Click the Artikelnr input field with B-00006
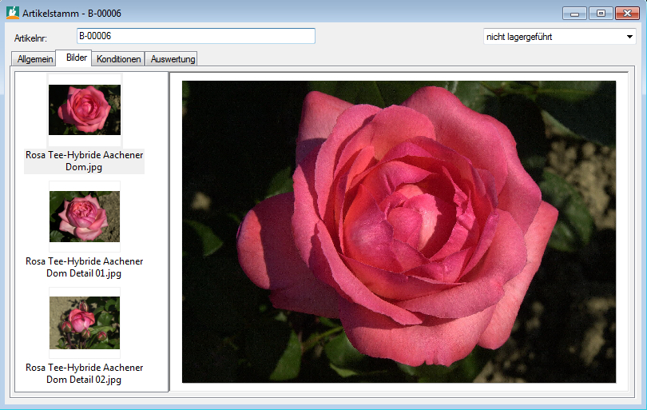This screenshot has width=647, height=410. click(196, 36)
